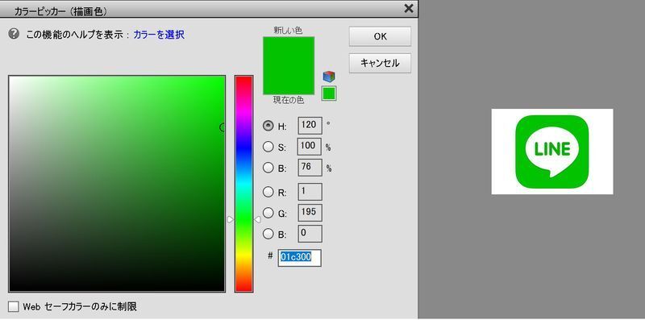Click the green value field showing 195

tap(310, 213)
